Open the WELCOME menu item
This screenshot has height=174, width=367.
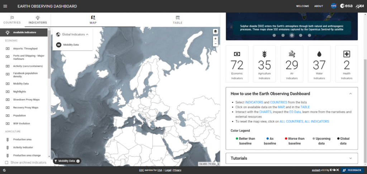coord(302,6)
